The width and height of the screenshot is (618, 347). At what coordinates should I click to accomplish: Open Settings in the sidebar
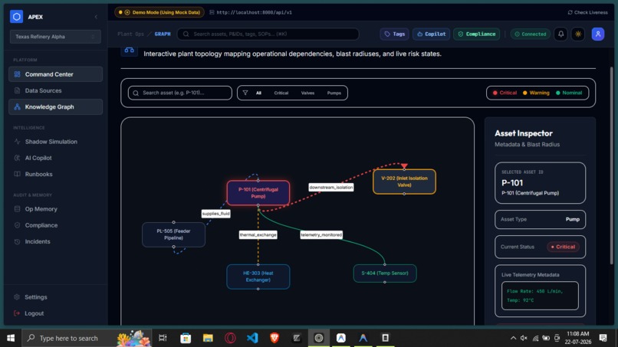coord(55,297)
